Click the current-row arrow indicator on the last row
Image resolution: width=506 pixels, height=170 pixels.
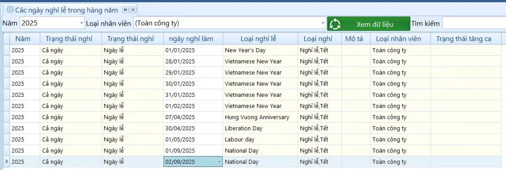click(x=6, y=162)
